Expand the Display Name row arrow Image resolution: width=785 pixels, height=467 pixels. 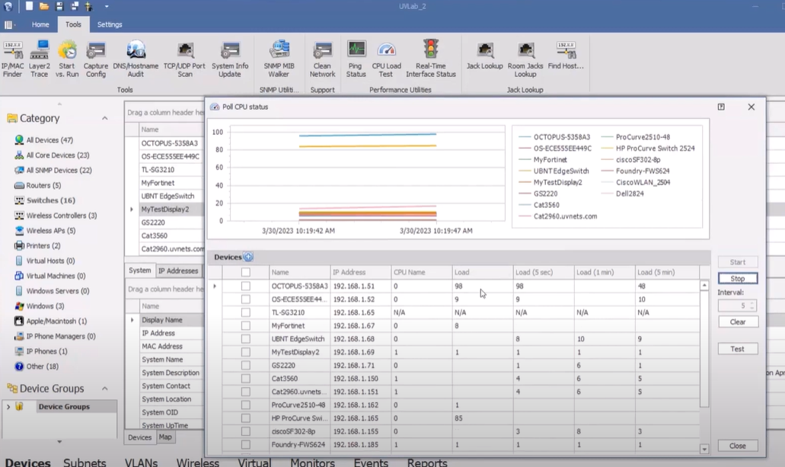click(x=132, y=320)
